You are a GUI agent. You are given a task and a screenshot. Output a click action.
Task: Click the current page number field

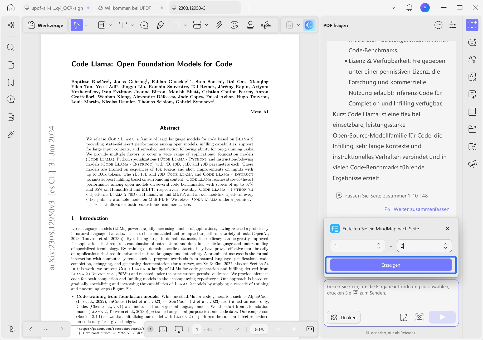(197, 329)
